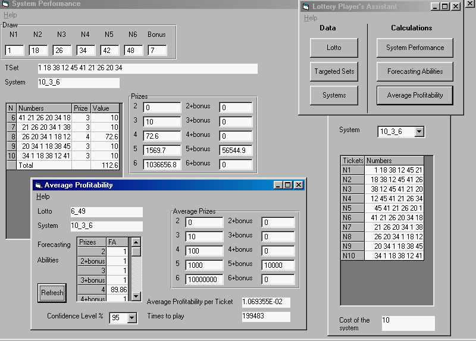Click the Forecasting Abilities scrollbar thumb

point(136,251)
